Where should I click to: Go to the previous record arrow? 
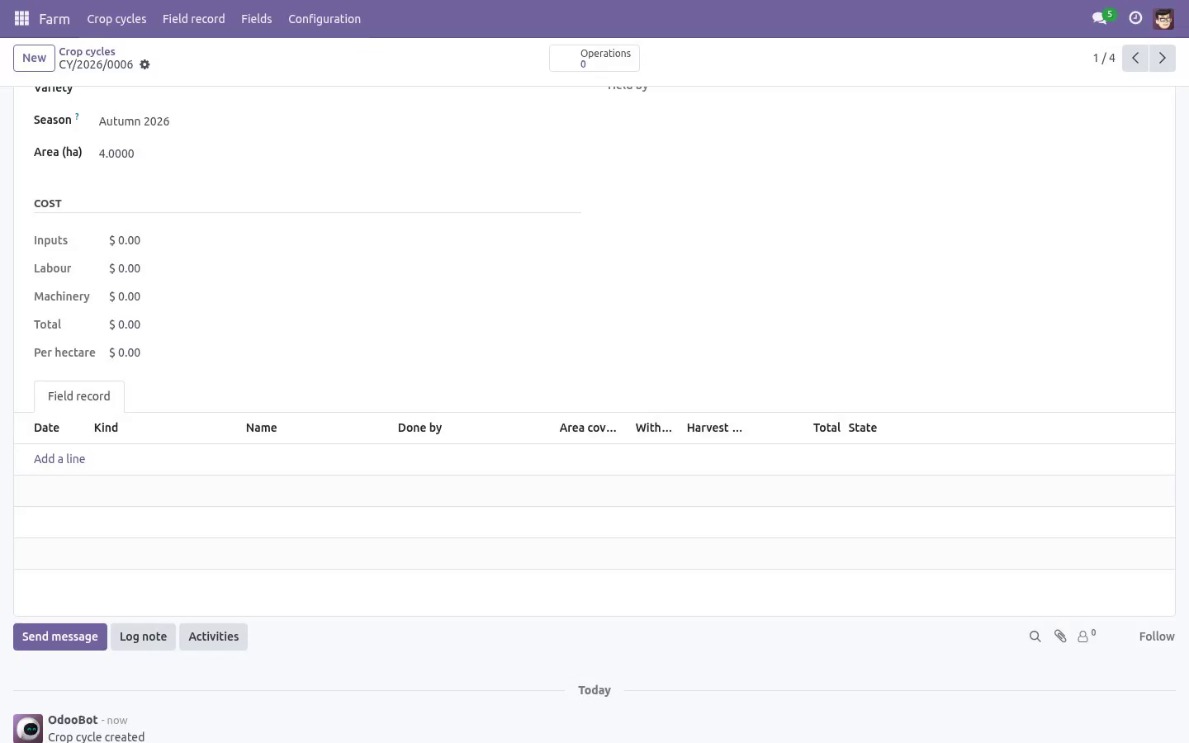1135,58
